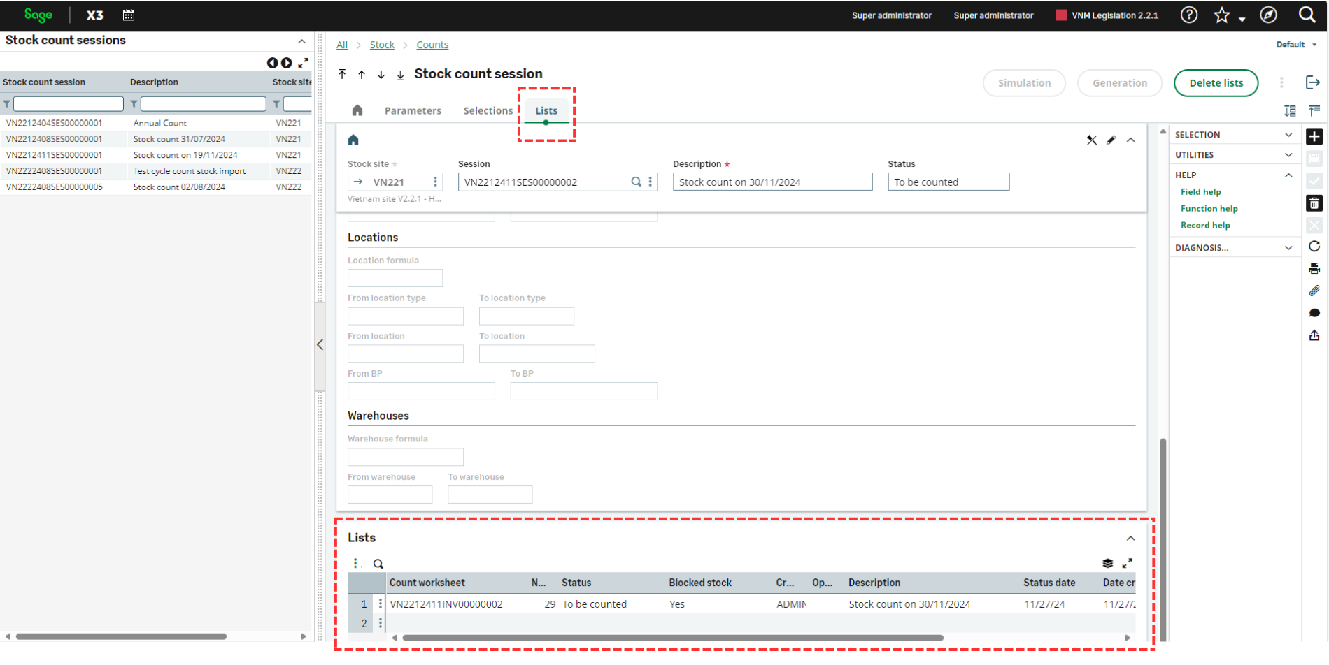Viewport: 1329px width, 665px height.
Task: Collapse the Lists section
Action: pos(1131,539)
